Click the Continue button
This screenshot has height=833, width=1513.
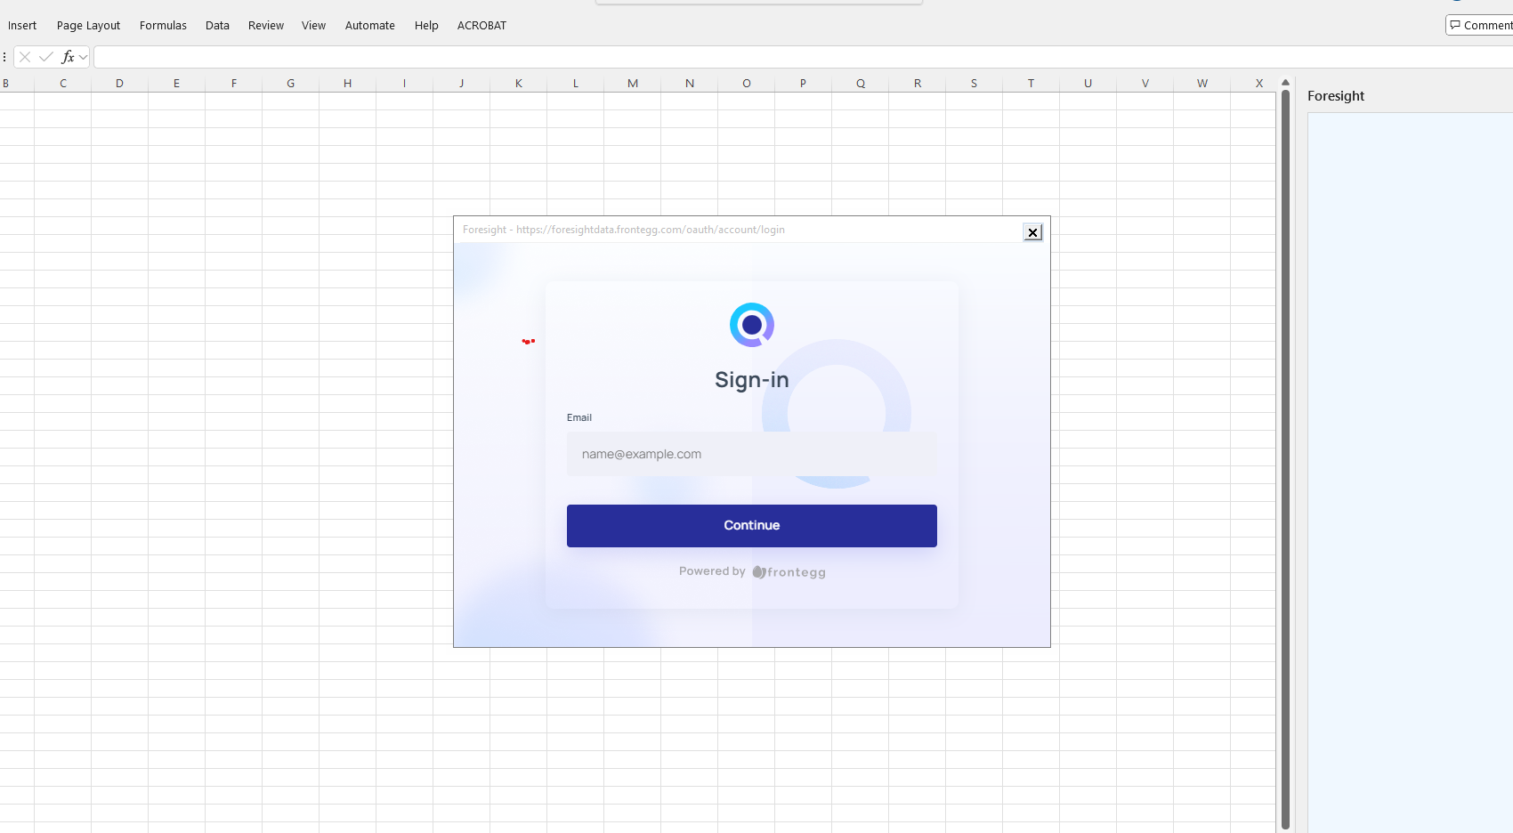pyautogui.click(x=752, y=526)
